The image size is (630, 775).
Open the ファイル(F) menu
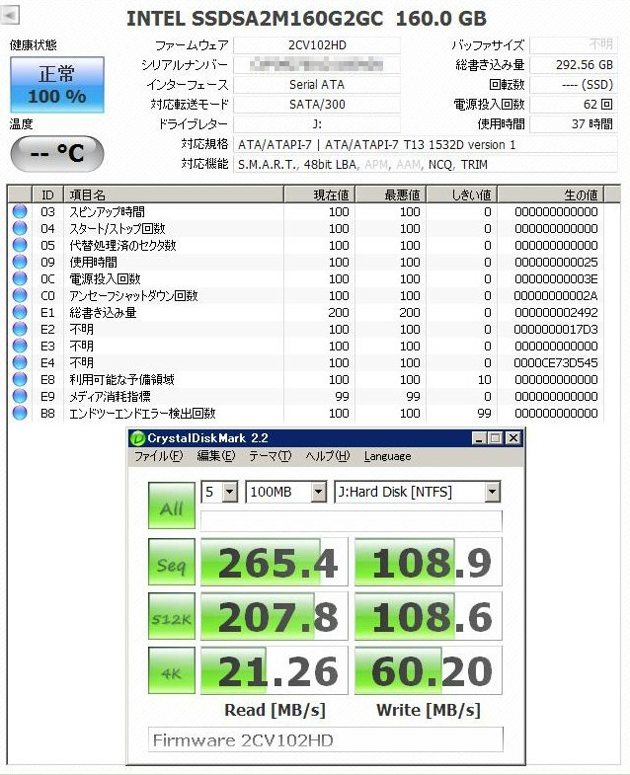tap(159, 456)
